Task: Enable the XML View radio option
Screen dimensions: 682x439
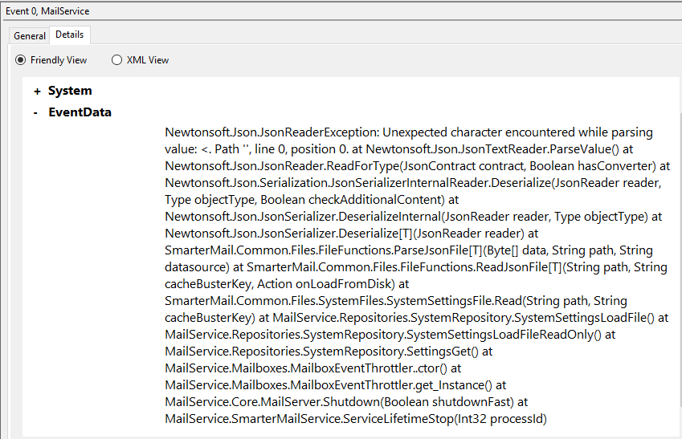Action: click(x=117, y=60)
